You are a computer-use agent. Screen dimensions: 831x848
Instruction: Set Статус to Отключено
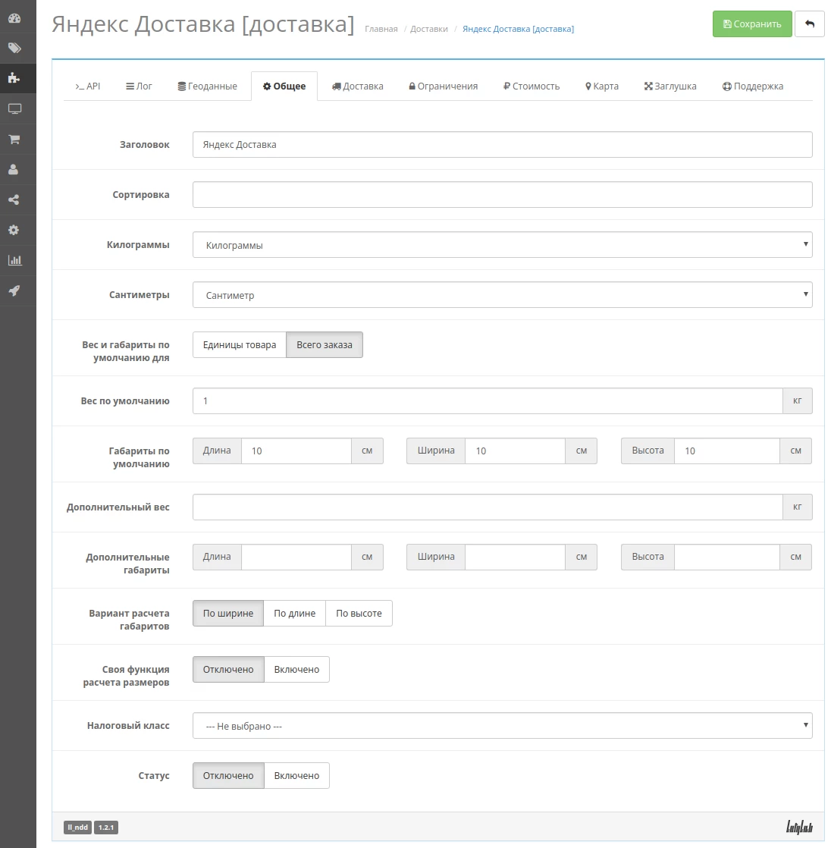point(228,775)
